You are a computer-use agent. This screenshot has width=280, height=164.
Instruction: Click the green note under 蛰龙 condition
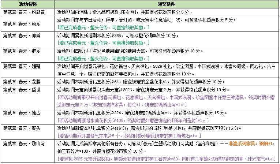tap(103, 27)
